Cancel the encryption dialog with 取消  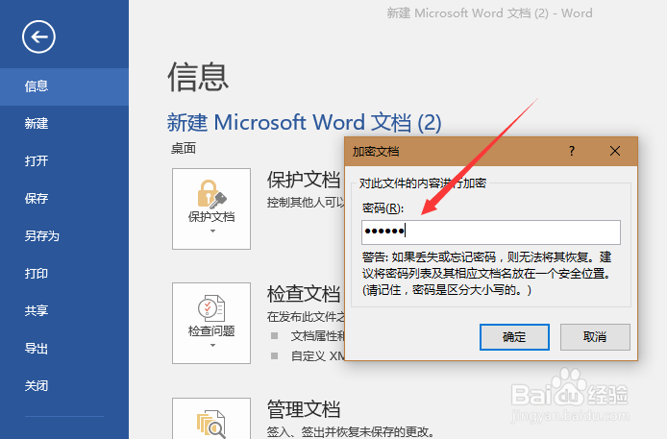tap(595, 337)
